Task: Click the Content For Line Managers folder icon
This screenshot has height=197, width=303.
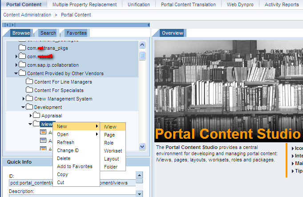Action: [x=29, y=82]
